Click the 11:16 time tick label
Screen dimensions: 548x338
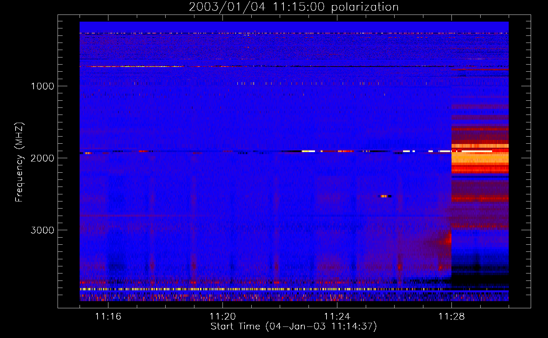pyautogui.click(x=108, y=316)
